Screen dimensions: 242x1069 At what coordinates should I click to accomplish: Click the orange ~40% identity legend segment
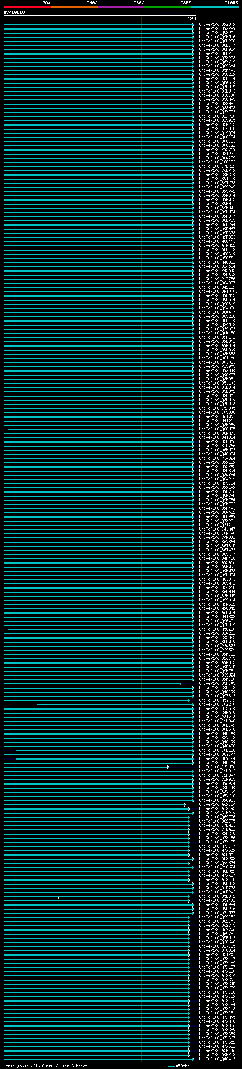74,7
